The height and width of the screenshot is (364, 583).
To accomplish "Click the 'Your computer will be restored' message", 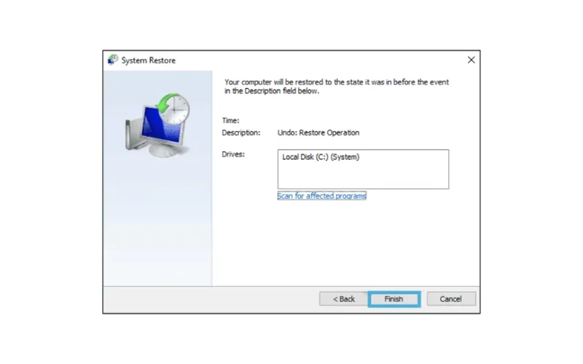I will tap(337, 87).
